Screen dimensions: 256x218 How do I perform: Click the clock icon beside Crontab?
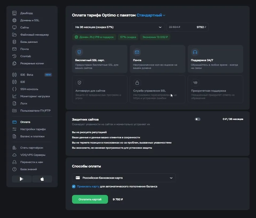[14, 56]
